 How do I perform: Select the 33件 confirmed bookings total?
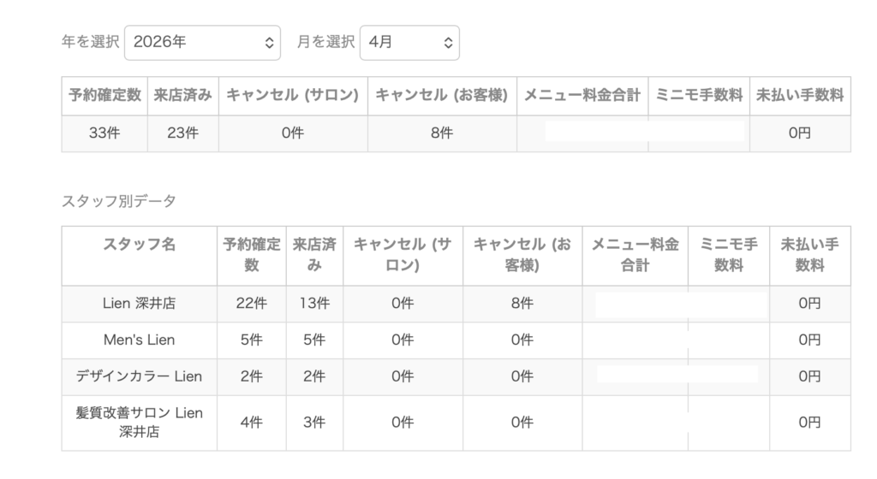tap(104, 133)
